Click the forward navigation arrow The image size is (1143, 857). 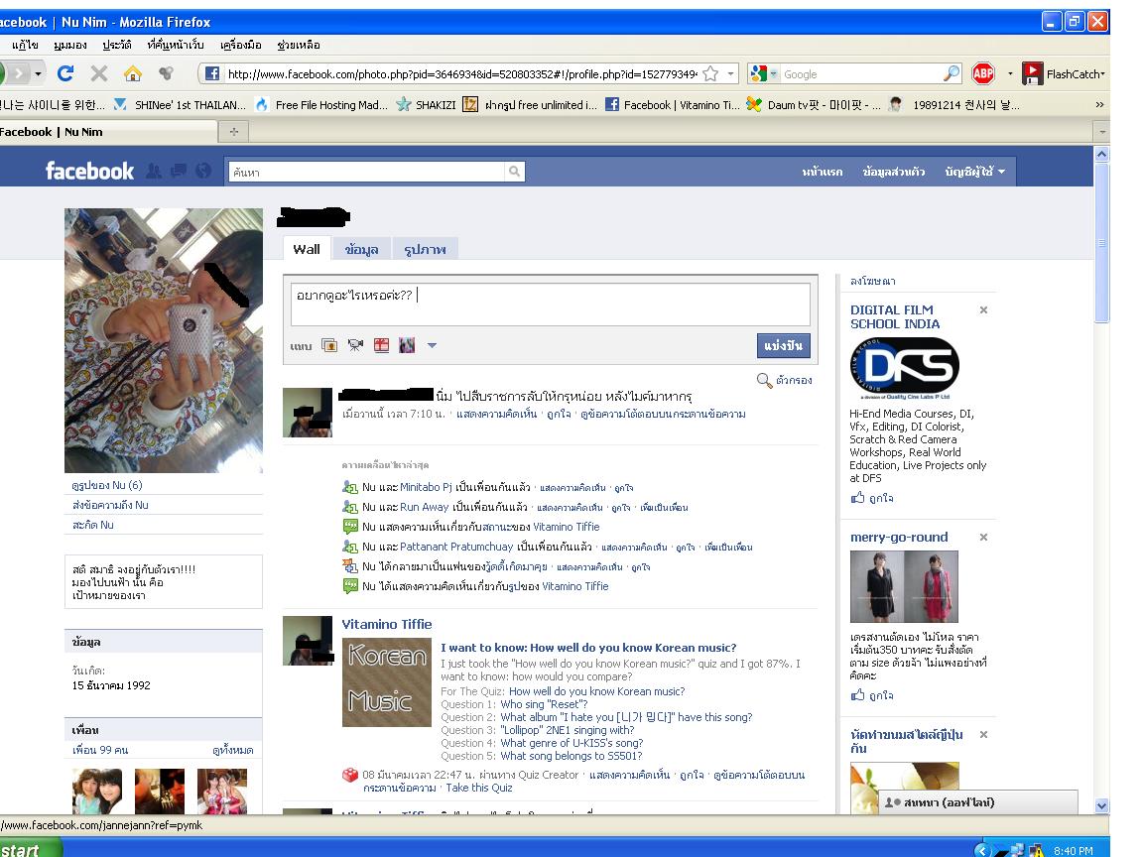(x=18, y=73)
